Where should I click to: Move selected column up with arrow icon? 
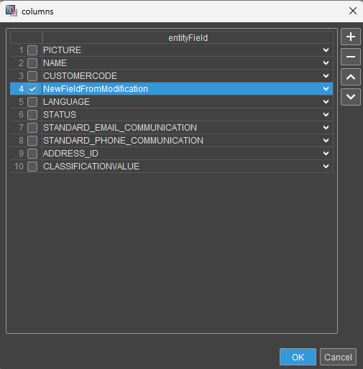[351, 77]
